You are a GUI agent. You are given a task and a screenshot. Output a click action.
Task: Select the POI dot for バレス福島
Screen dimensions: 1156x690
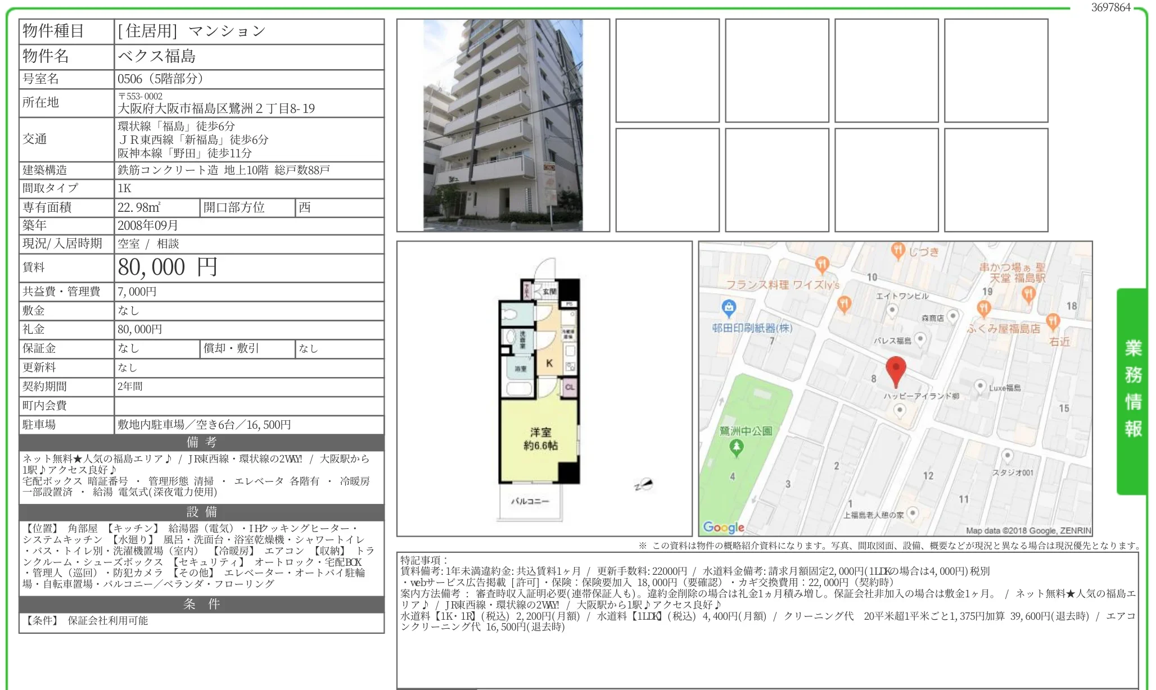click(x=920, y=338)
